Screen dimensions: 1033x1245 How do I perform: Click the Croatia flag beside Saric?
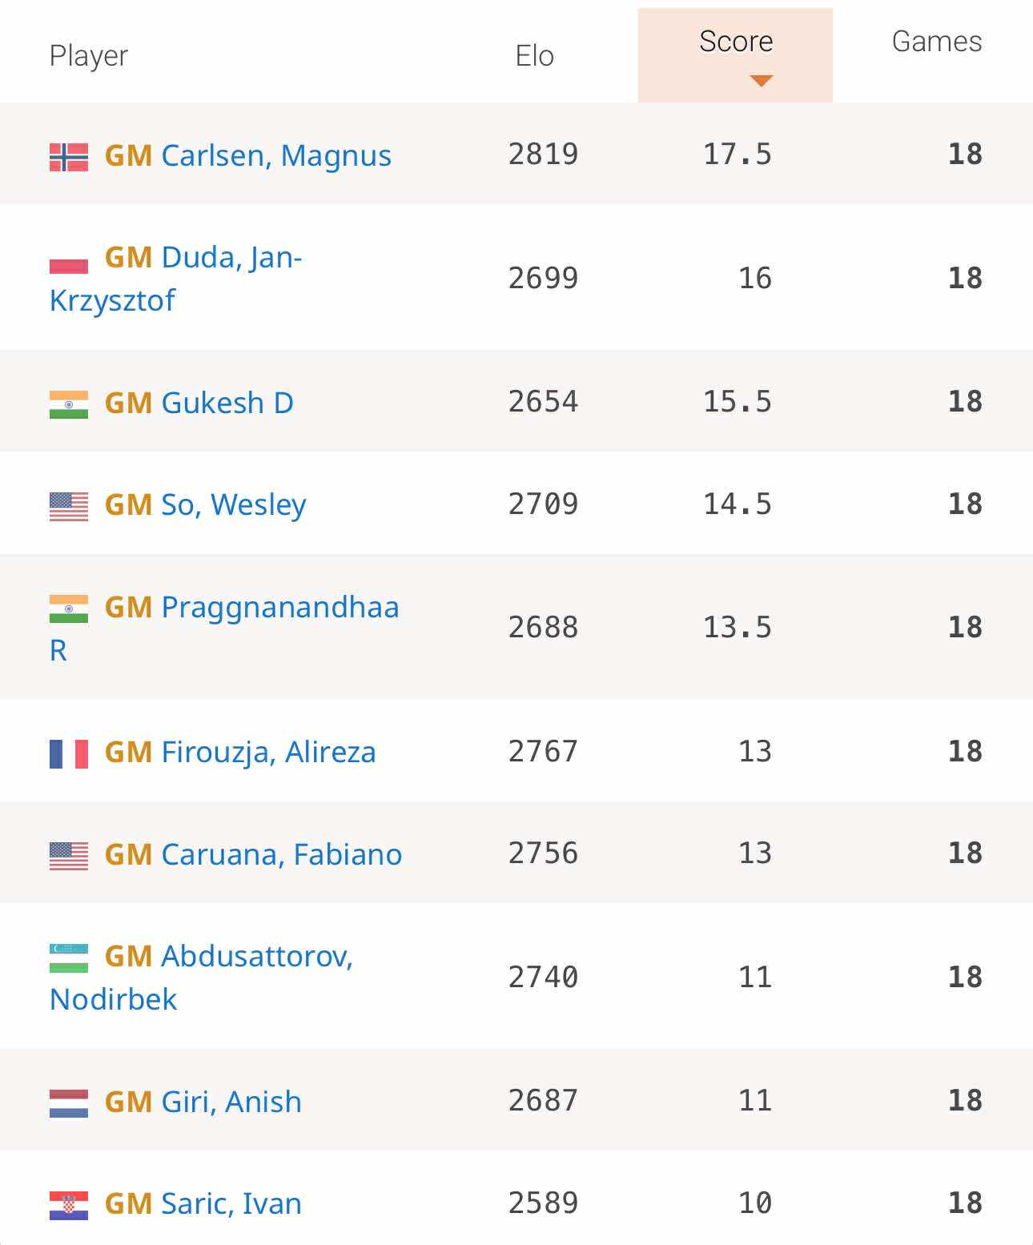[x=69, y=1206]
